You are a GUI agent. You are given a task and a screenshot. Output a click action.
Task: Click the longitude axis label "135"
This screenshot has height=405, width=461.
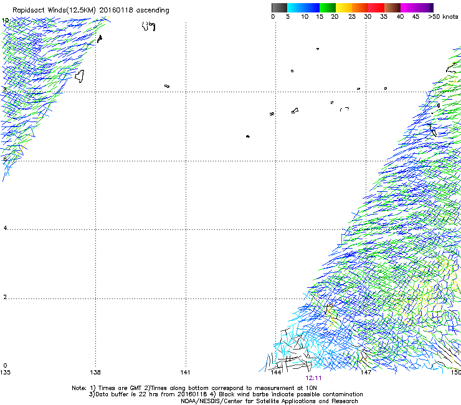pyautogui.click(x=5, y=373)
